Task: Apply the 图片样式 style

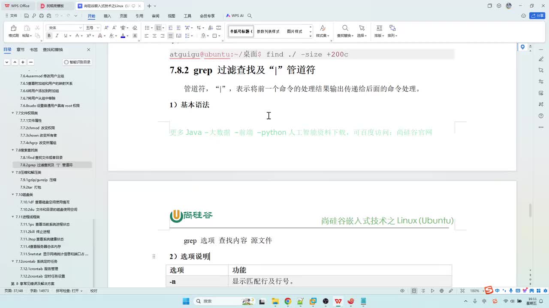Action: [x=295, y=32]
